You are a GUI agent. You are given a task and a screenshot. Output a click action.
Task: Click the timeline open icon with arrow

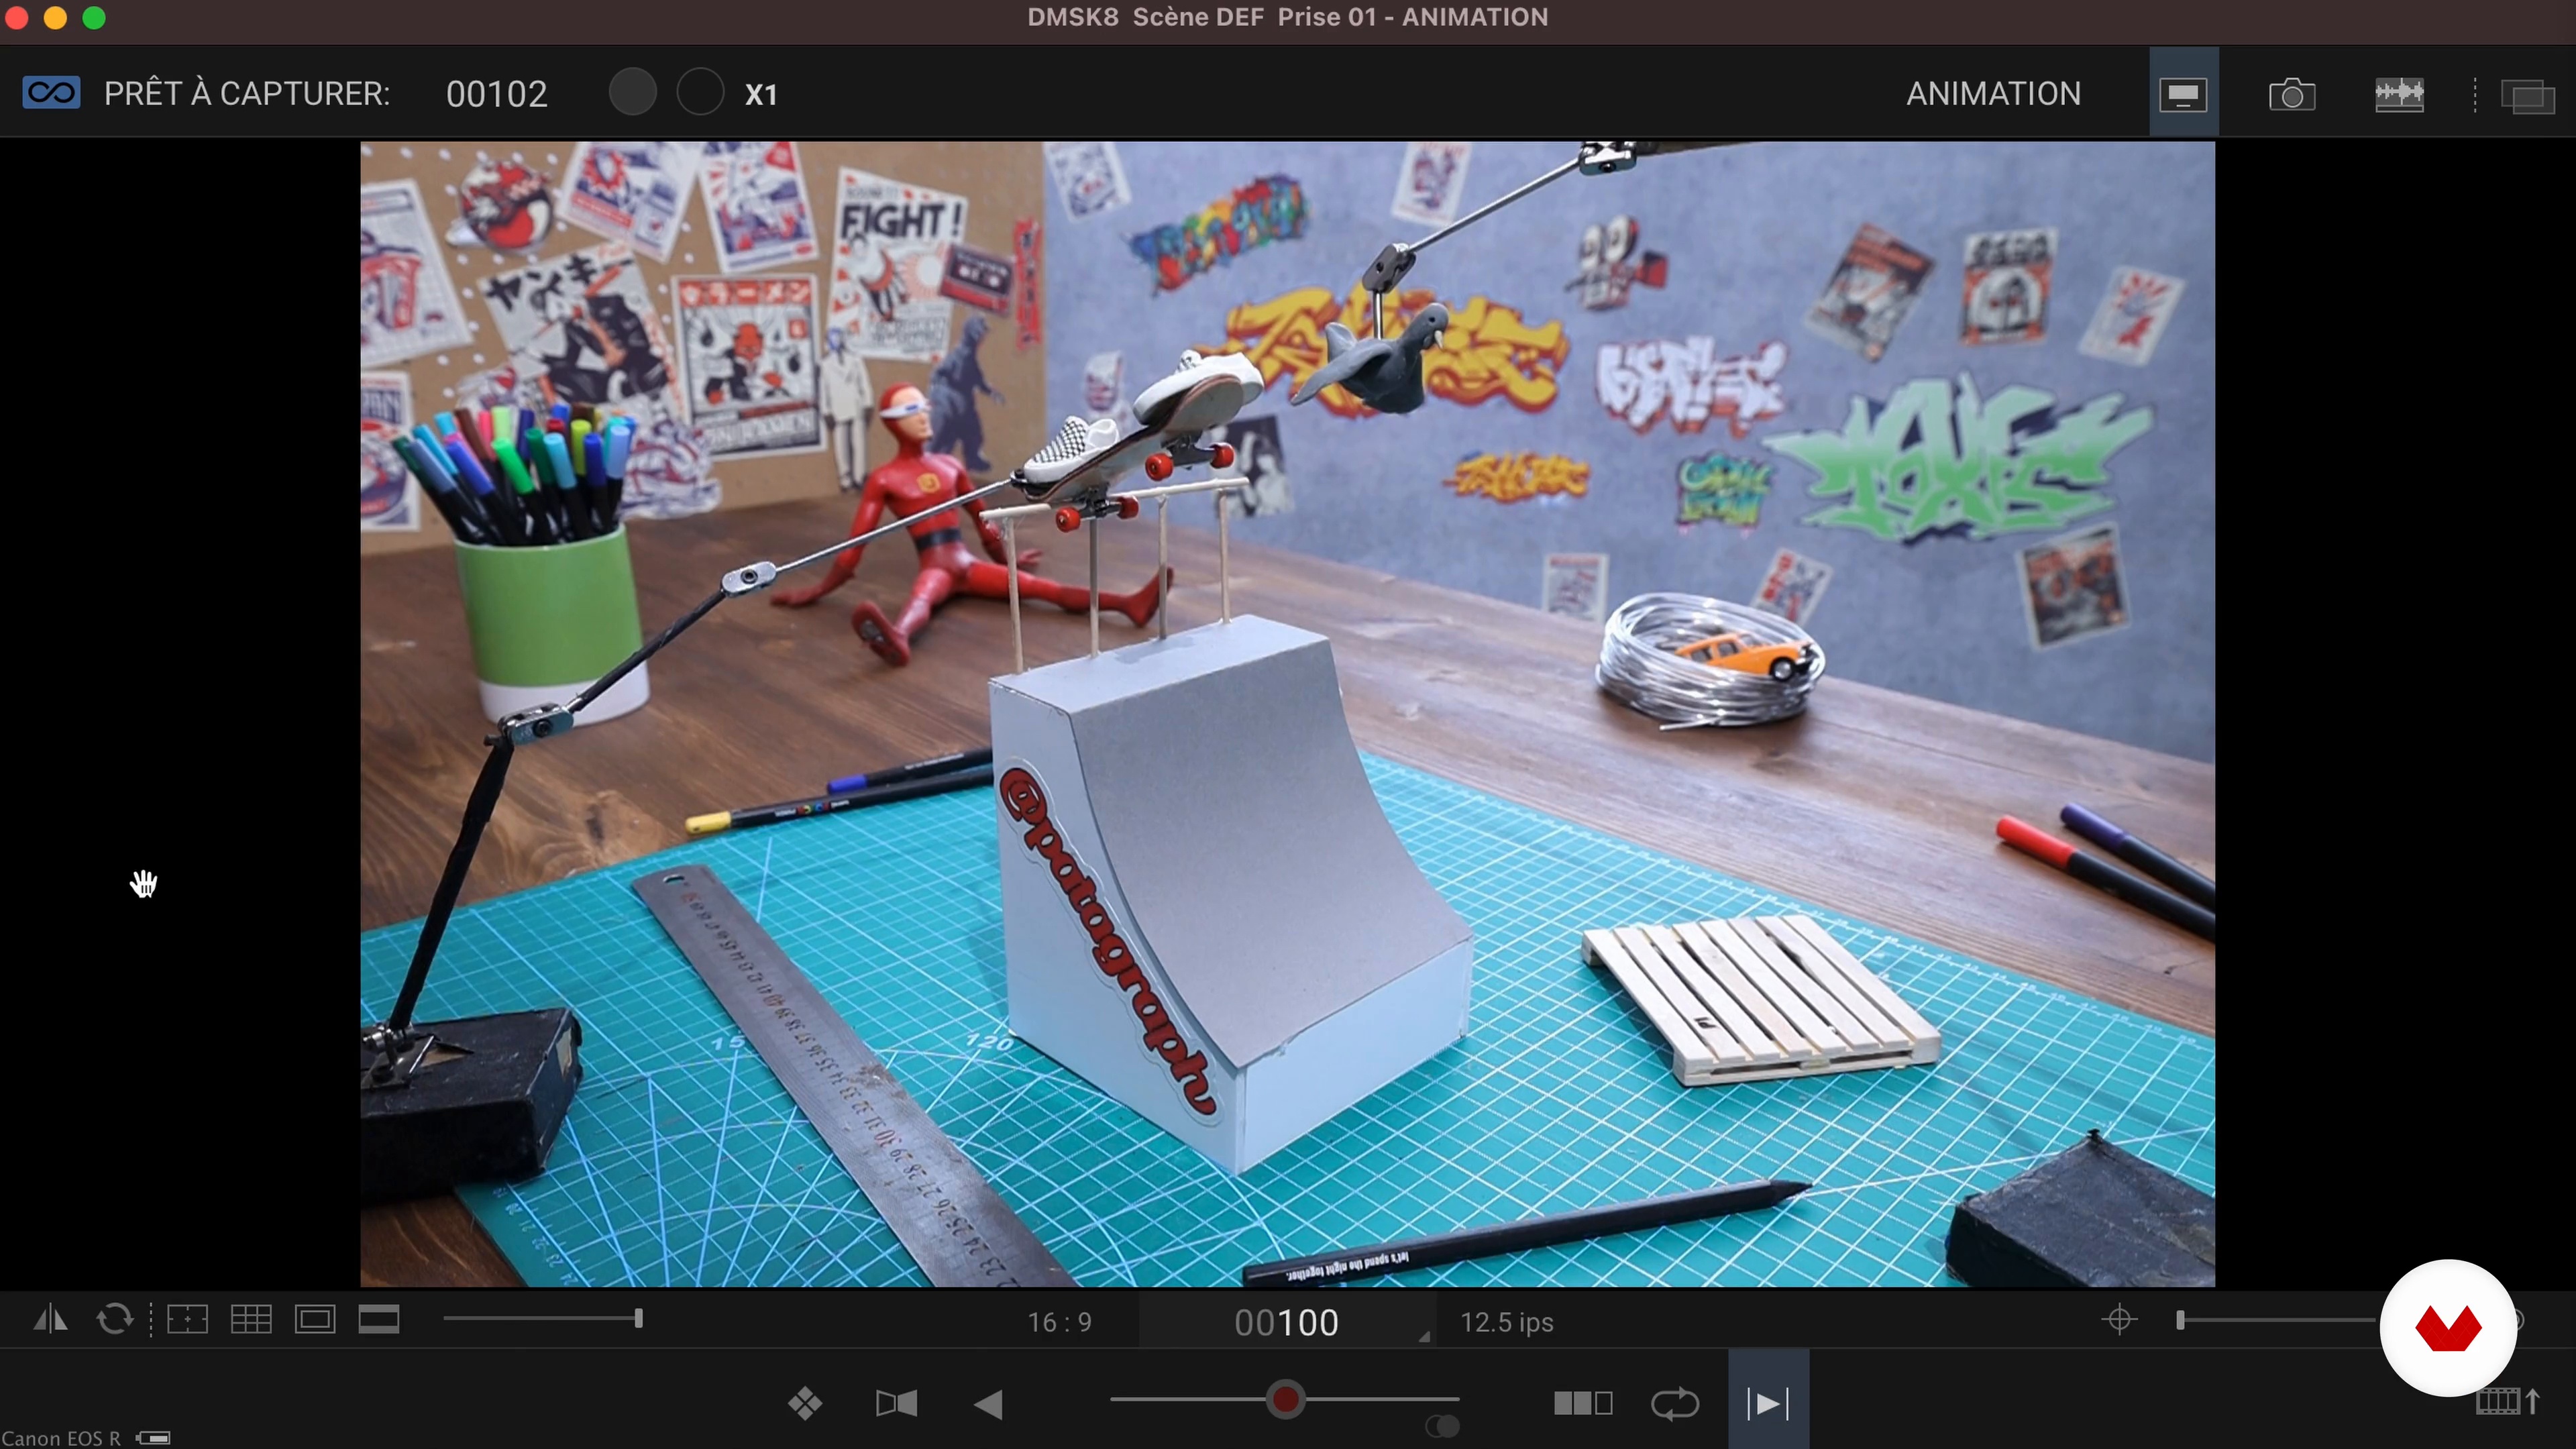click(2507, 1401)
